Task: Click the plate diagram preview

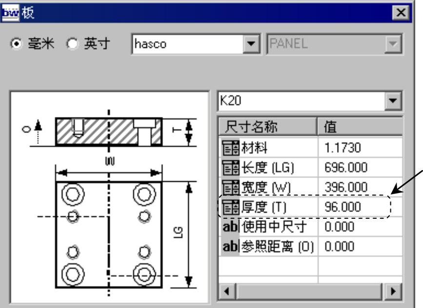Action: (109, 197)
